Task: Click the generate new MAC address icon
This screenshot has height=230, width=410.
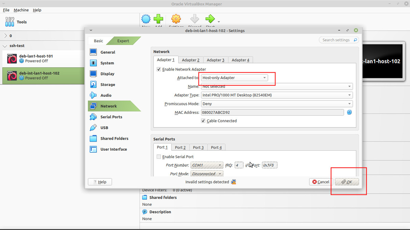Action: pyautogui.click(x=350, y=112)
